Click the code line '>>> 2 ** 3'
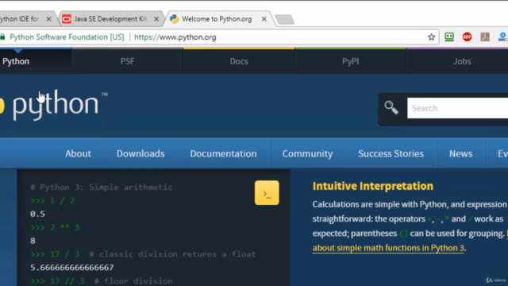The height and width of the screenshot is (286, 508). (55, 227)
